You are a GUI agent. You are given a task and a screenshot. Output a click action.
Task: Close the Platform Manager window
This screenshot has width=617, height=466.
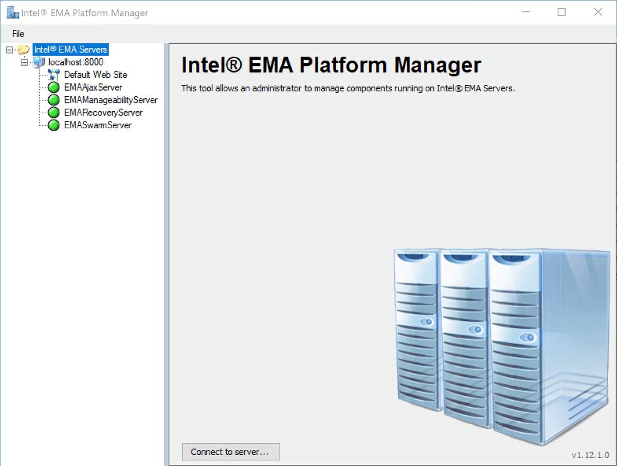(x=598, y=12)
